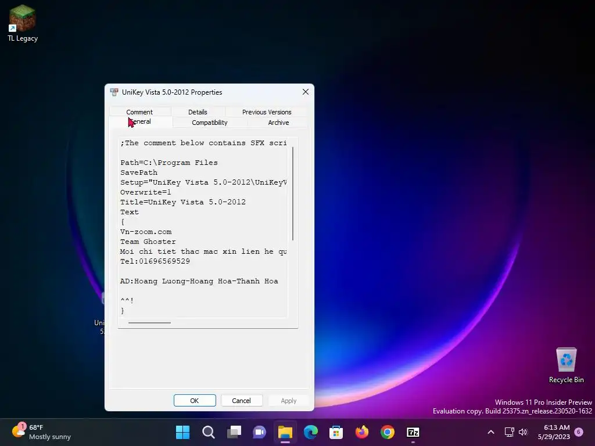Click the 'Setup="UniKey Vista 5.0-2012' line
This screenshot has height=446, width=595.
click(x=203, y=182)
